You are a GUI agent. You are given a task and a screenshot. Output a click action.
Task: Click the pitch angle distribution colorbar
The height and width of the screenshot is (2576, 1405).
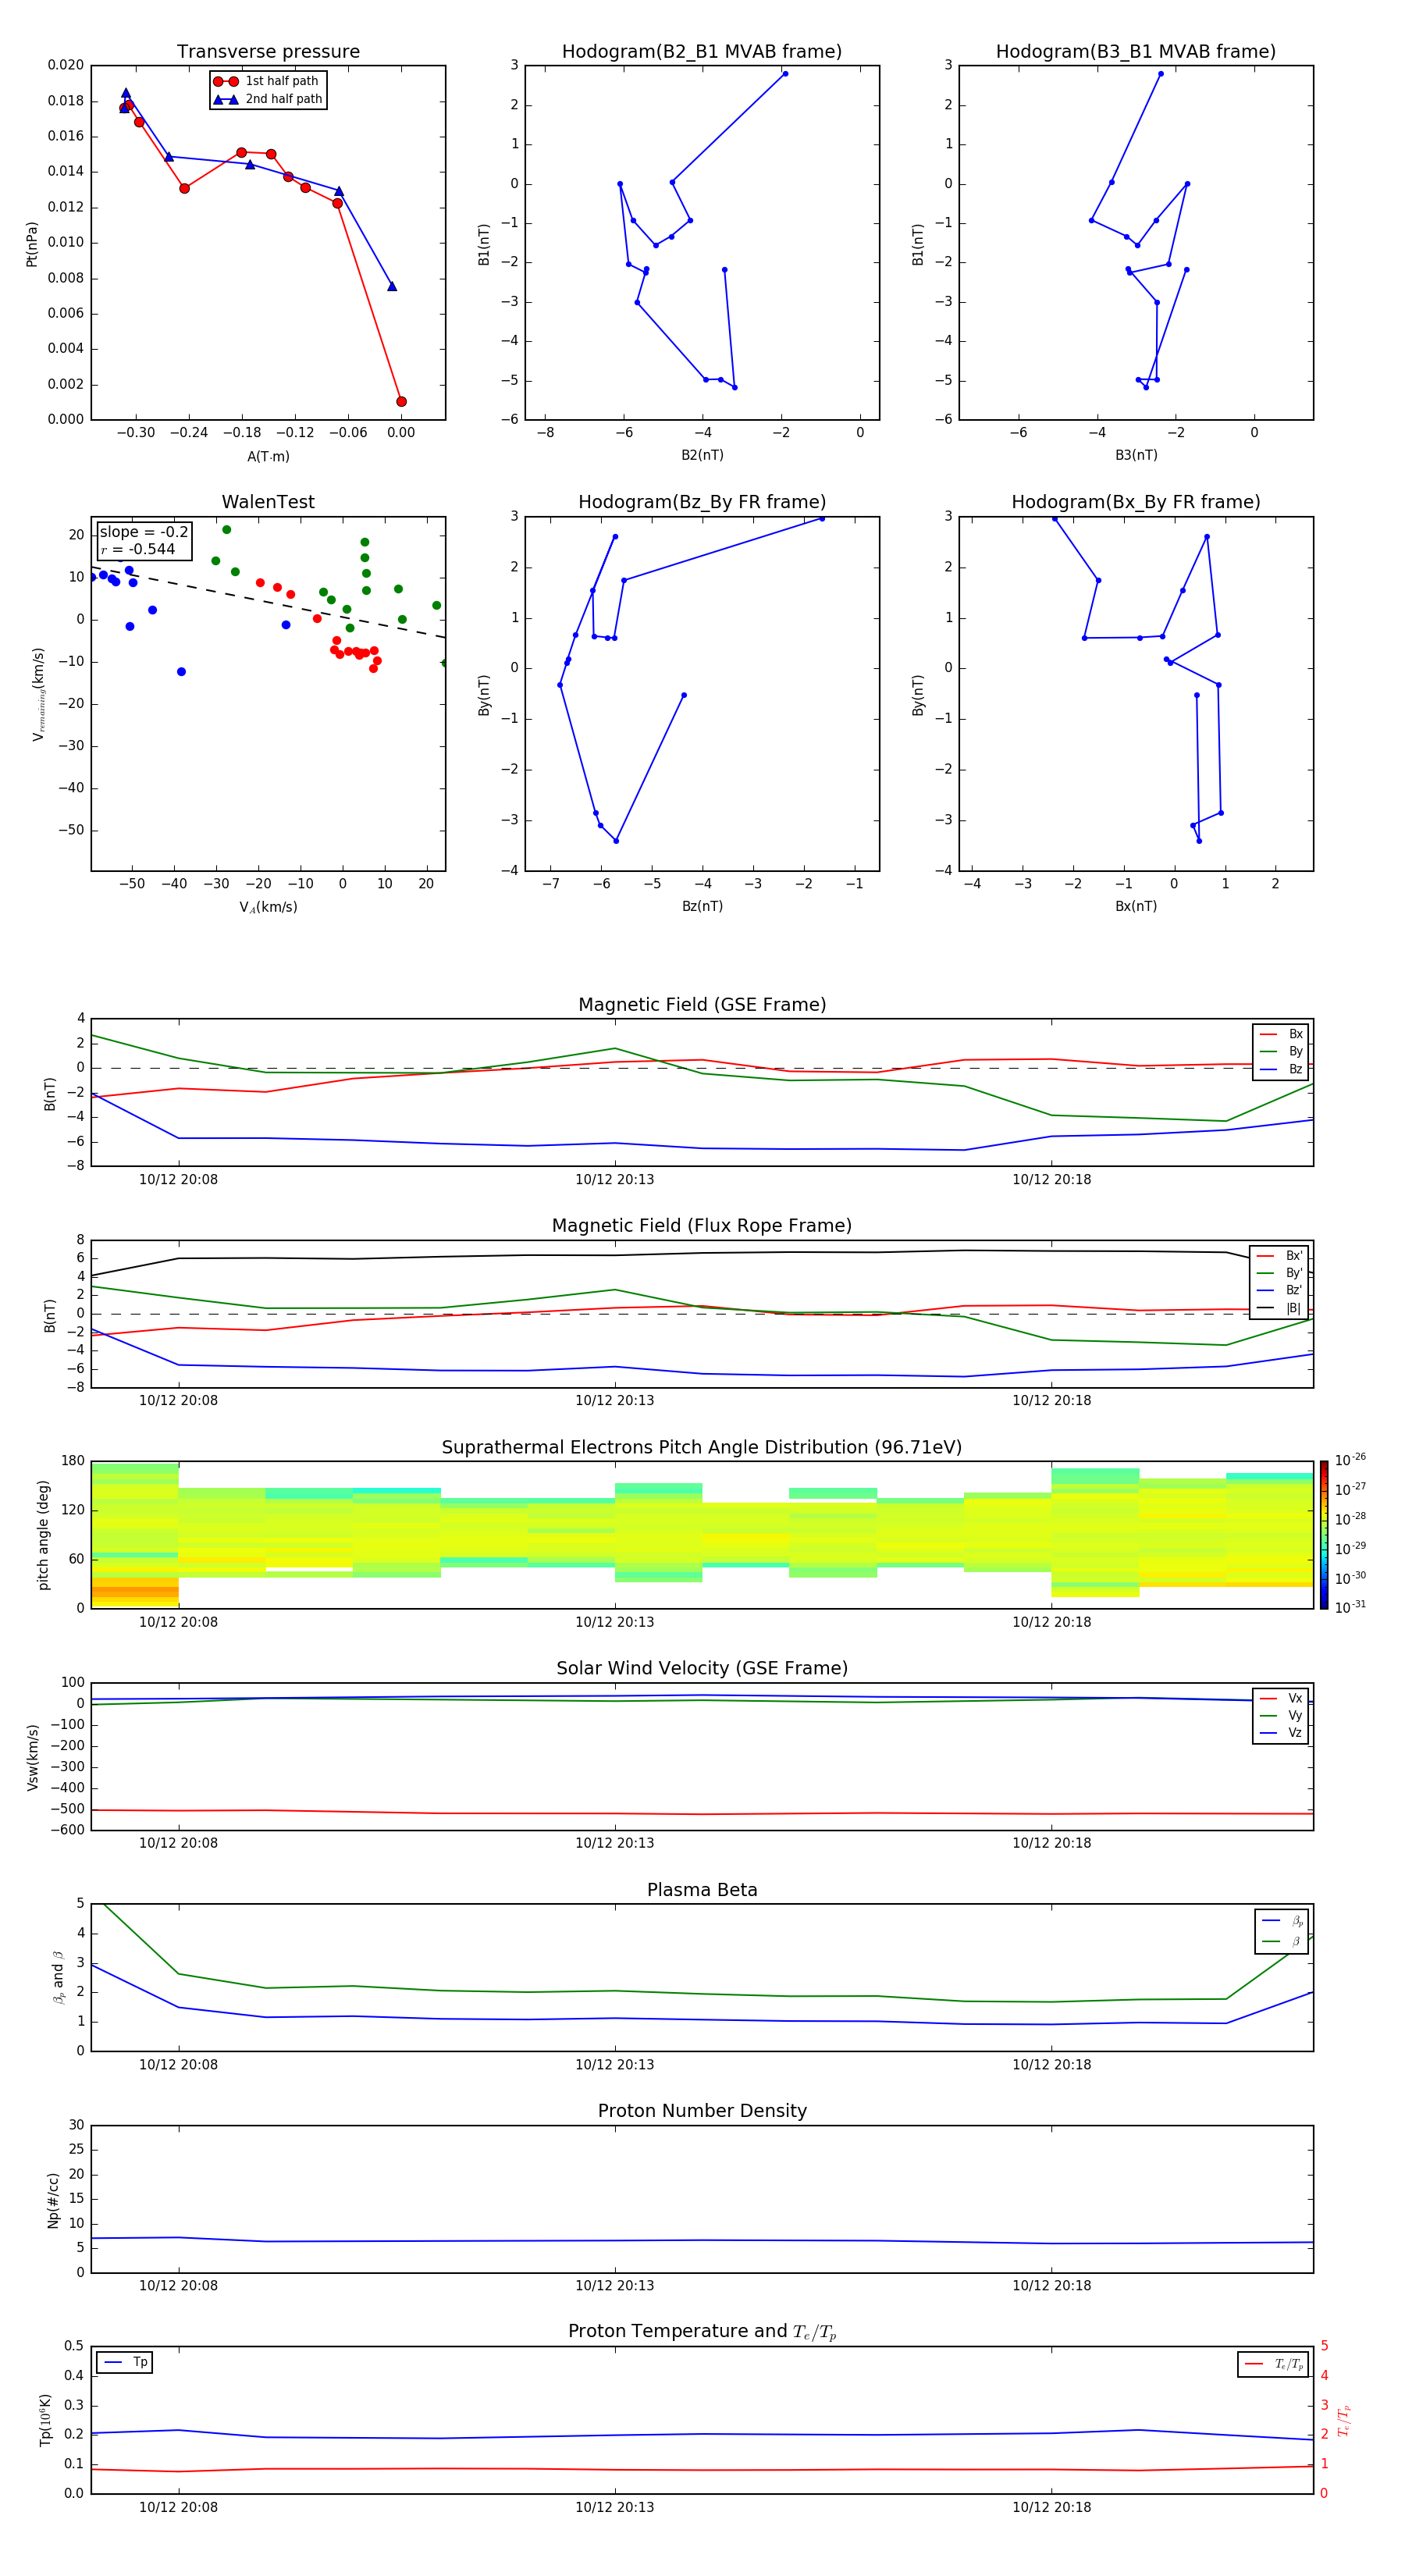tap(1323, 1535)
